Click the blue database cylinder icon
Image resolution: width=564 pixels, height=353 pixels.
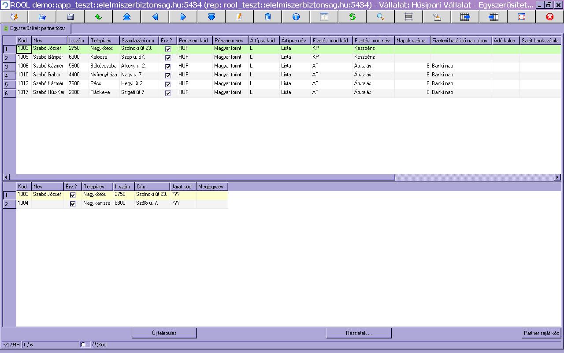click(x=268, y=17)
